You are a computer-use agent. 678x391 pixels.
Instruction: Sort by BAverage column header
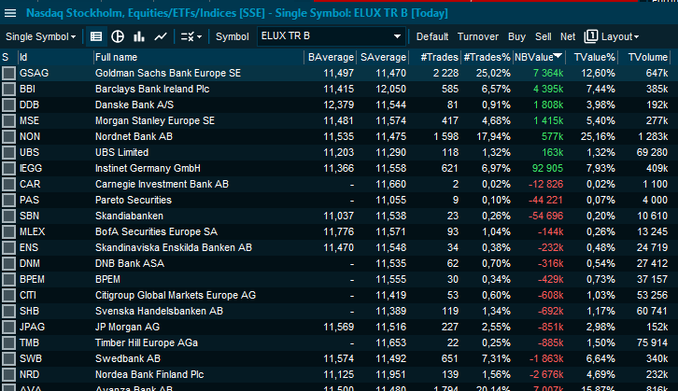[331, 57]
